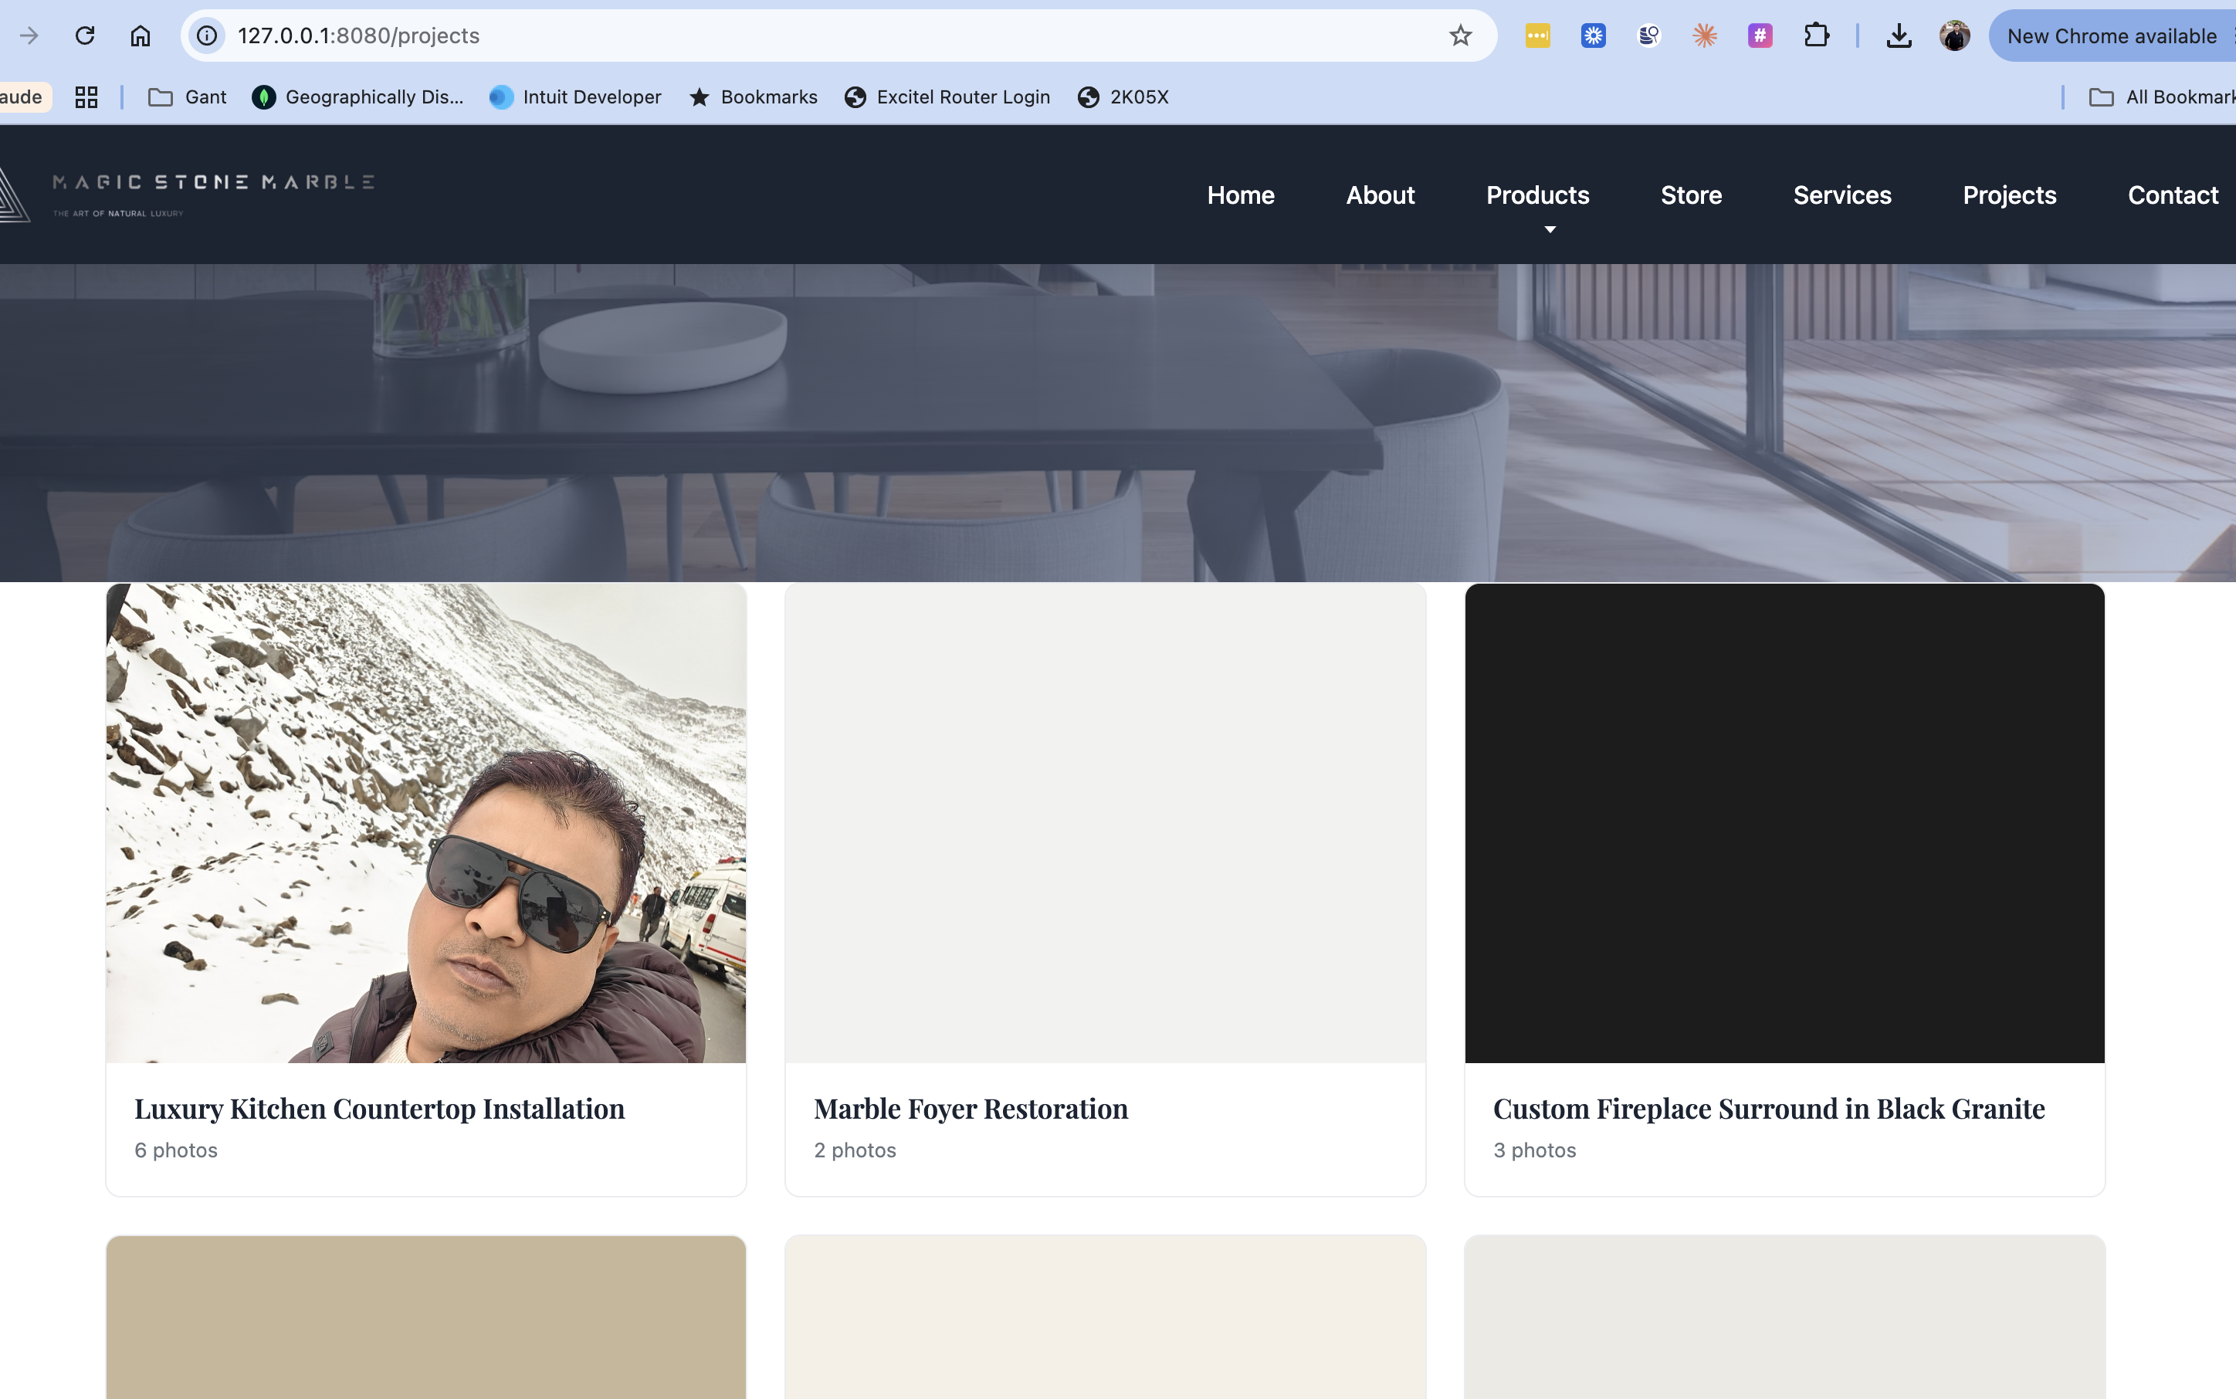2236x1399 pixels.
Task: Open the Downloads tray icon
Action: pos(1899,36)
